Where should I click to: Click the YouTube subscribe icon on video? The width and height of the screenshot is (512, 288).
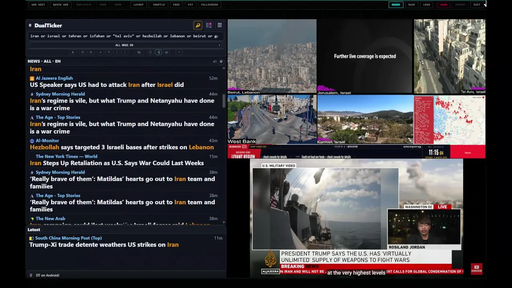click(x=476, y=269)
